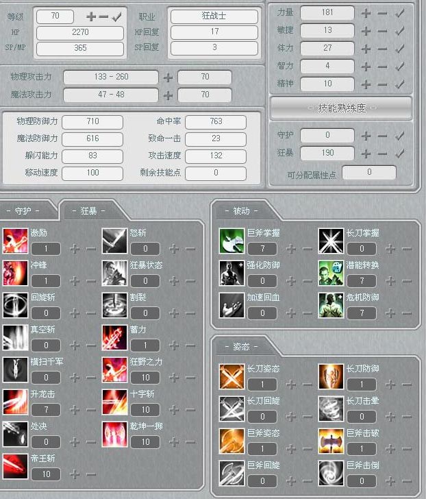The width and height of the screenshot is (426, 499).
Task: Select the 长刀姿态 stance icon
Action: tap(231, 376)
